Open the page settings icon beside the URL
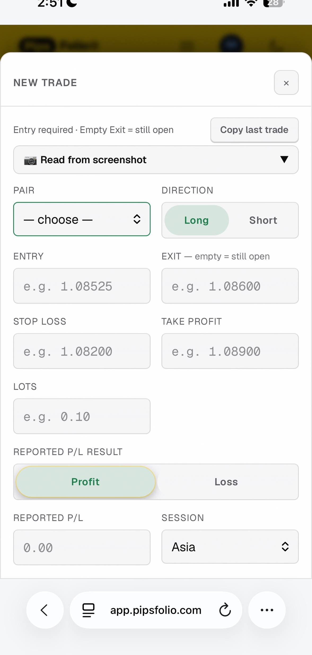This screenshot has height=655, width=312. tap(89, 610)
